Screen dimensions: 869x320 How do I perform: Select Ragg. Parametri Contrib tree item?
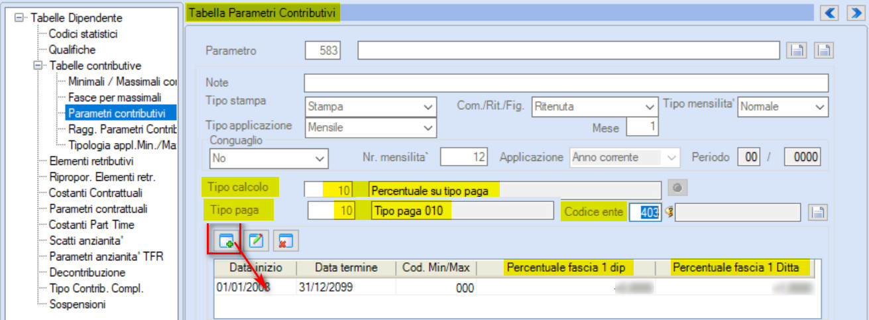coord(123,129)
